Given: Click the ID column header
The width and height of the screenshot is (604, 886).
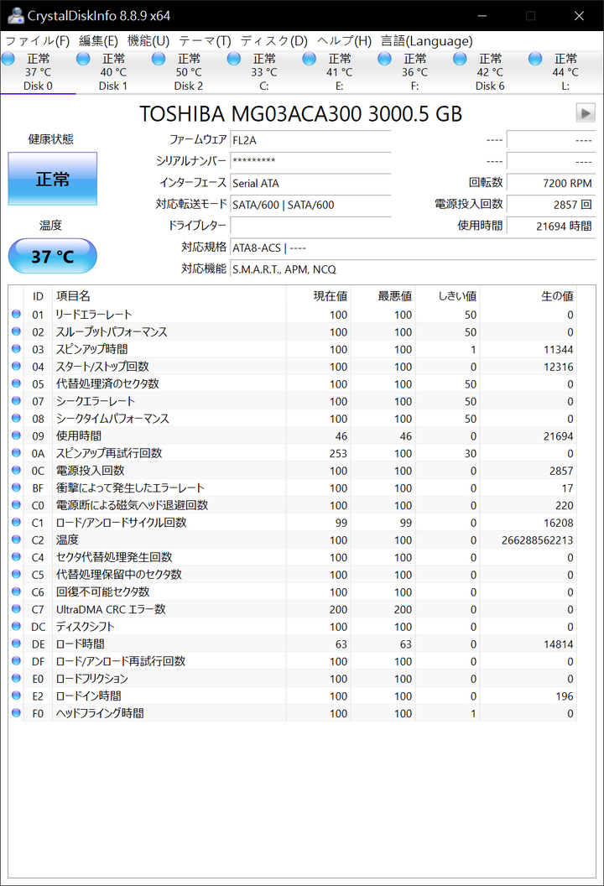Looking at the screenshot, I should coord(38,296).
